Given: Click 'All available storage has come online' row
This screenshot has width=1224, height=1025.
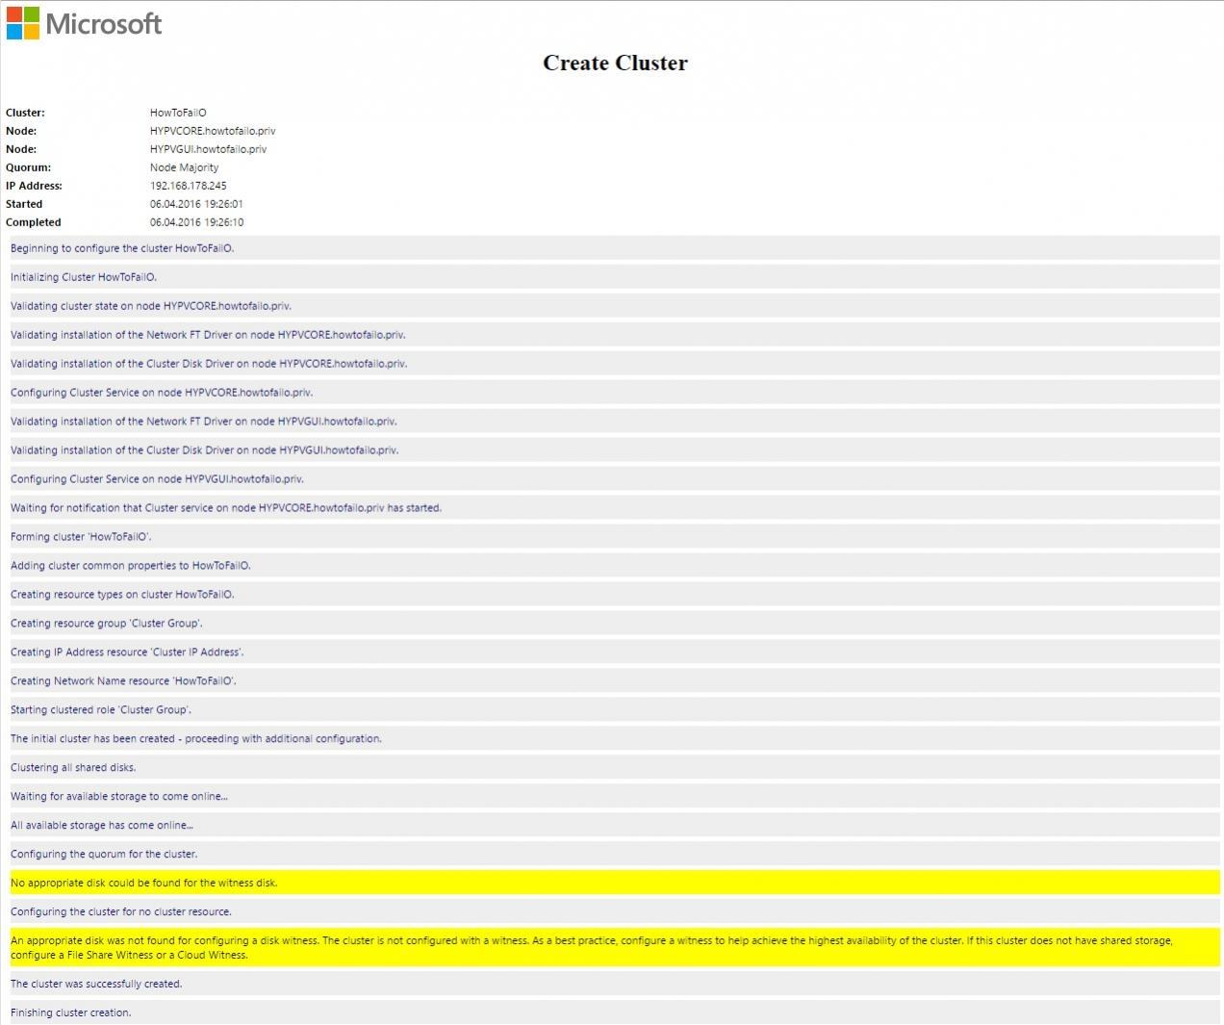Looking at the screenshot, I should [615, 826].
